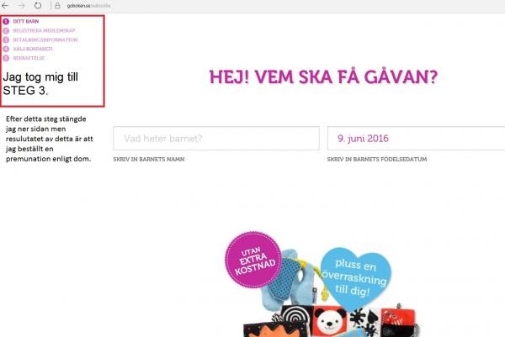Viewport: 505px width, 337px height.
Task: Reload the page with the refresh icon
Action: (38, 6)
